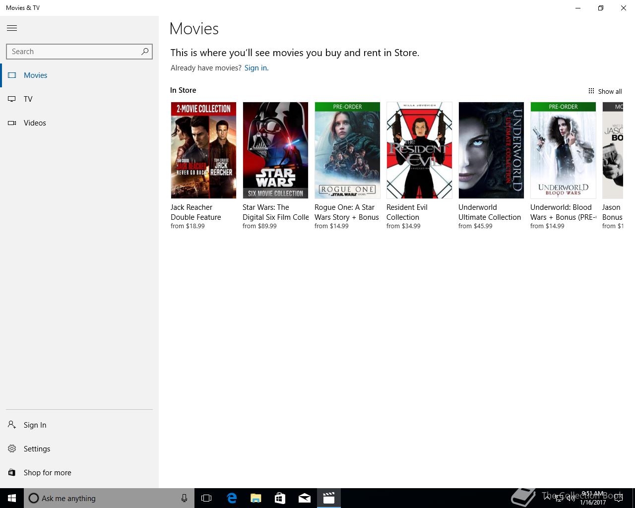Click the Sign In person icon
The width and height of the screenshot is (635, 508).
point(12,425)
